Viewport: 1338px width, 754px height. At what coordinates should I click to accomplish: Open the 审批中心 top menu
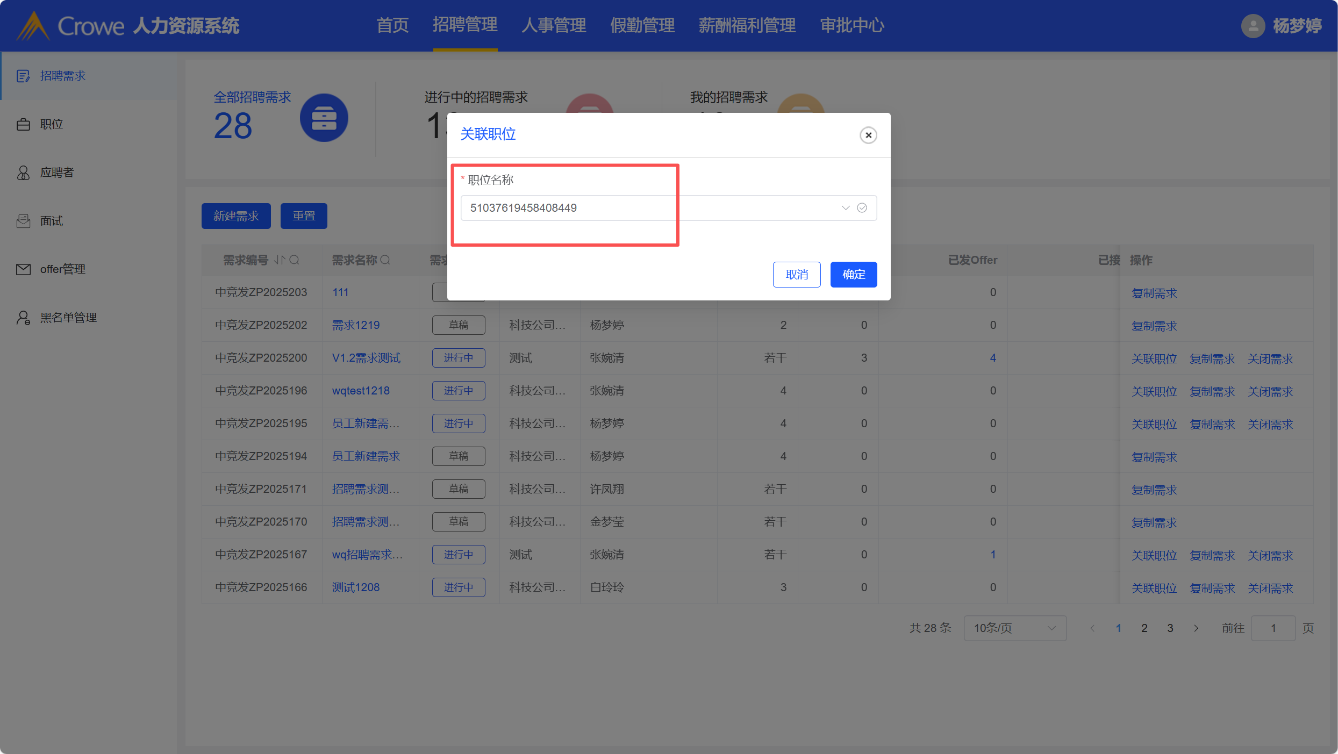pos(852,25)
